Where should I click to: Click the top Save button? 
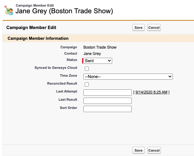[x=138, y=27]
